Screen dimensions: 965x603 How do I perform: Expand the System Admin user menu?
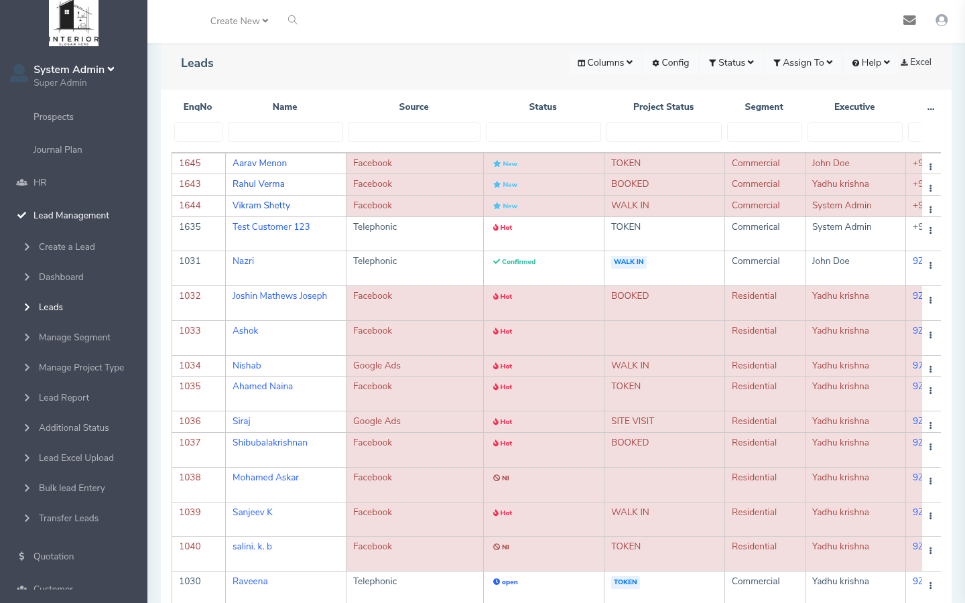74,69
